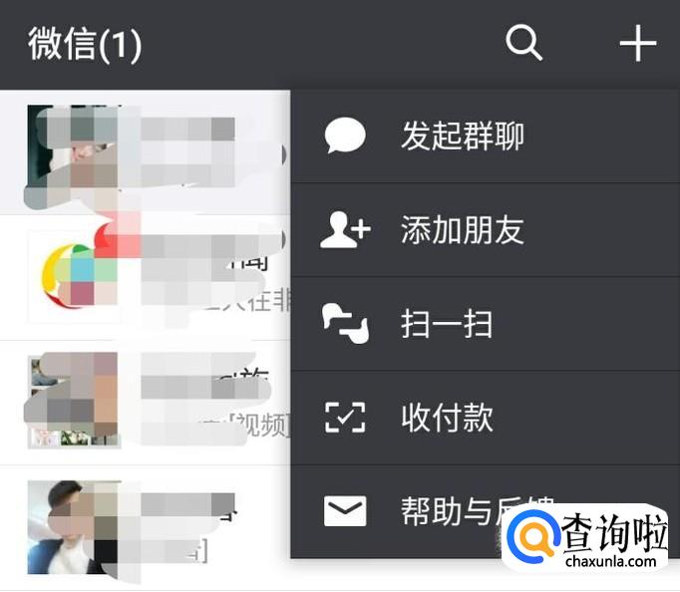The image size is (680, 592).
Task: Open the first chat avatar thumbnail
Action: [74, 151]
